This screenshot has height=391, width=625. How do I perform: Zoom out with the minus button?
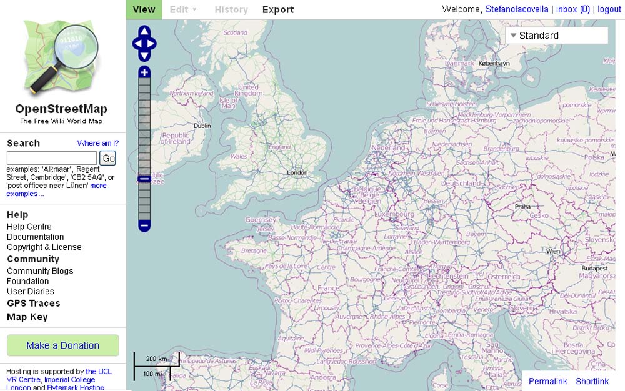[x=144, y=225]
